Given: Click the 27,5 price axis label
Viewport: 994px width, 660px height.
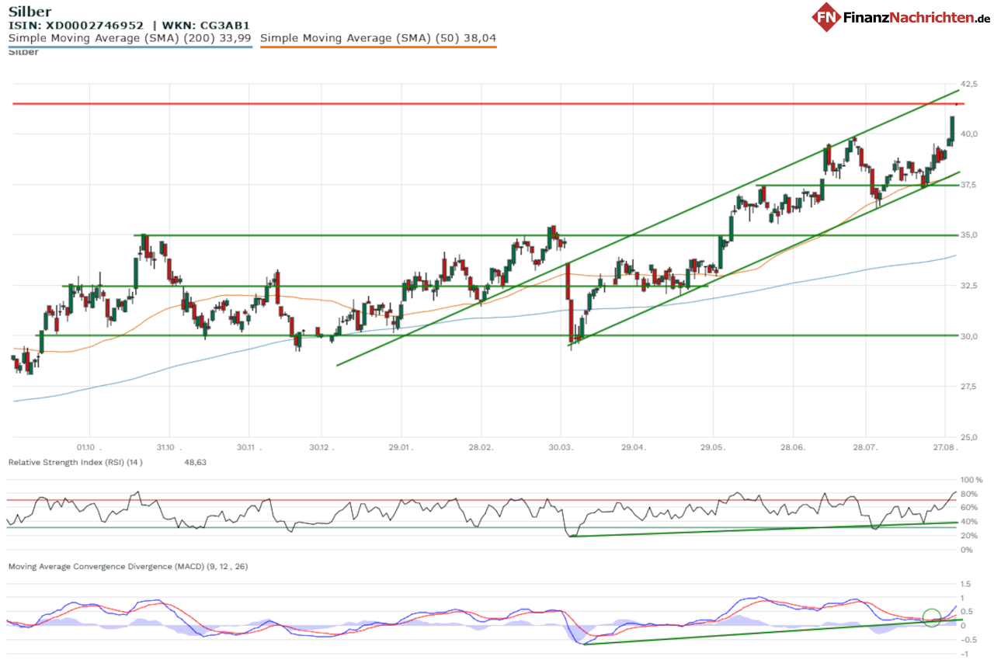Looking at the screenshot, I should [969, 386].
